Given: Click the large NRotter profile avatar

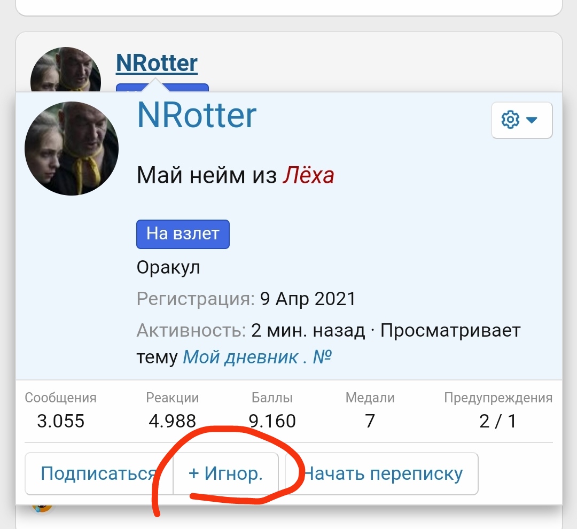Looking at the screenshot, I should (72, 149).
